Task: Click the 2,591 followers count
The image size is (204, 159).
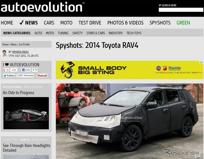Action: (25, 76)
